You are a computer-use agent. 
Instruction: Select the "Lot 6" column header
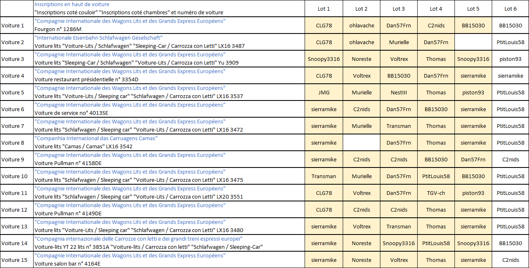click(511, 9)
